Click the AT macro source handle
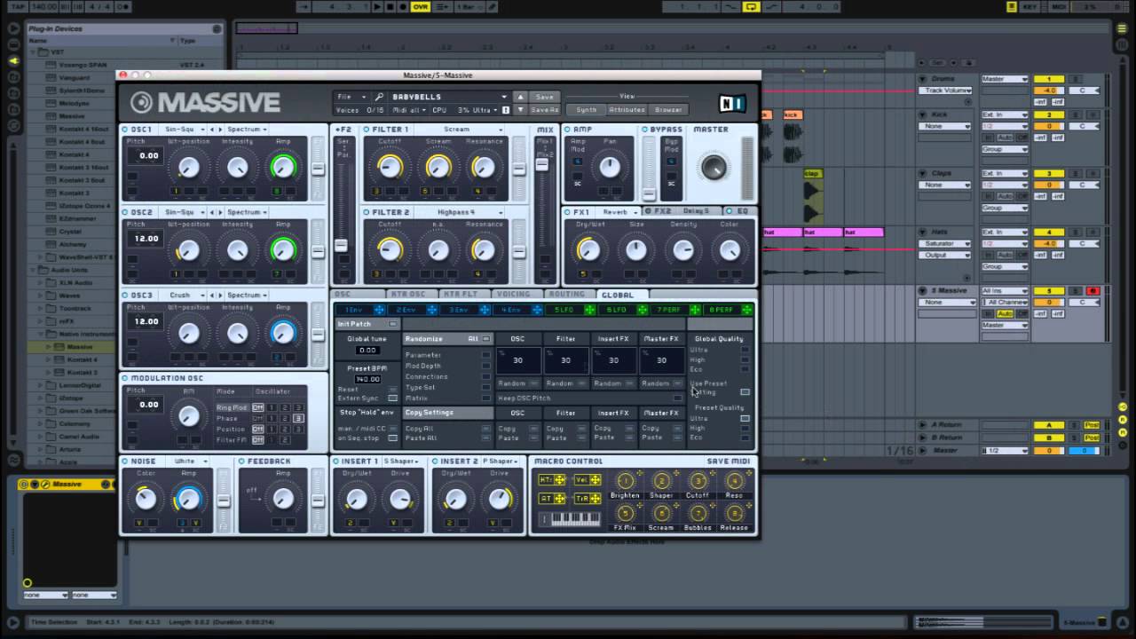Viewport: 1136px width, 639px height. coord(553,499)
